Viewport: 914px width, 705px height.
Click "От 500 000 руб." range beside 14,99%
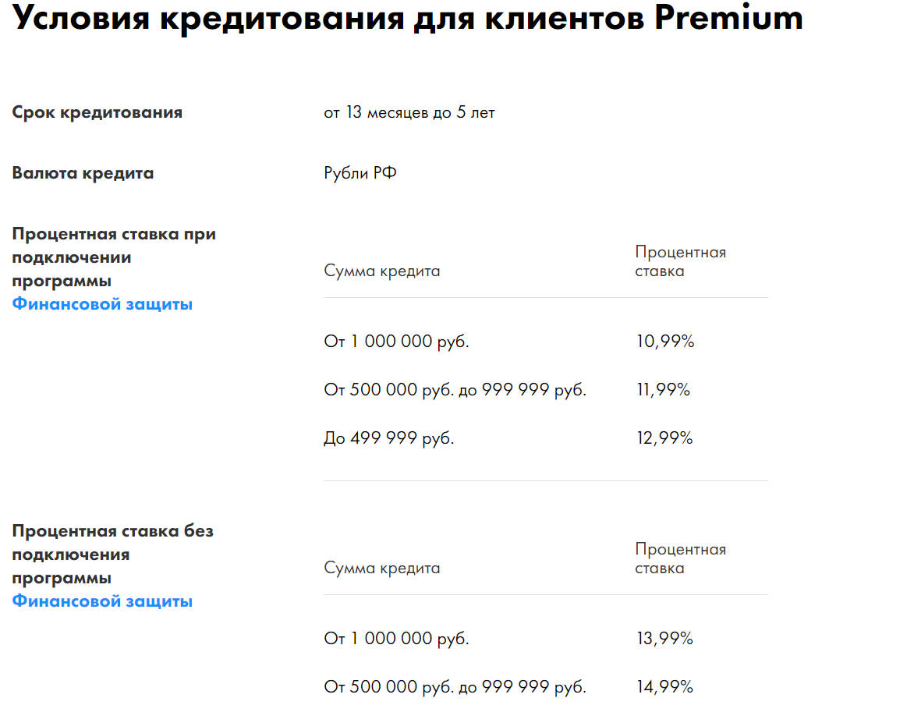coord(455,687)
